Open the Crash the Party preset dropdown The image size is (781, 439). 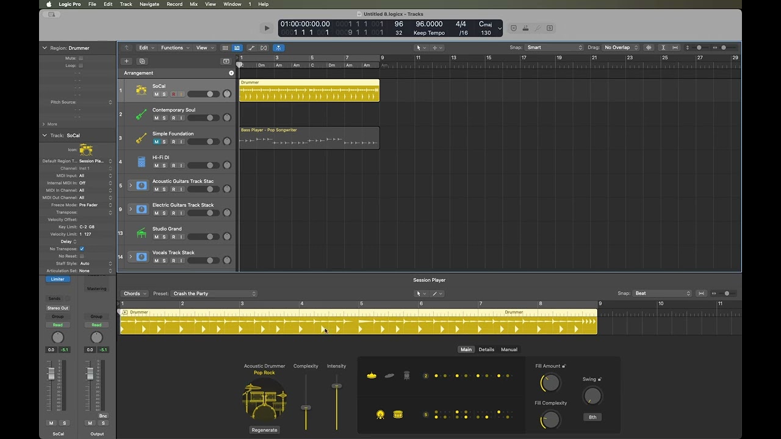(x=214, y=293)
